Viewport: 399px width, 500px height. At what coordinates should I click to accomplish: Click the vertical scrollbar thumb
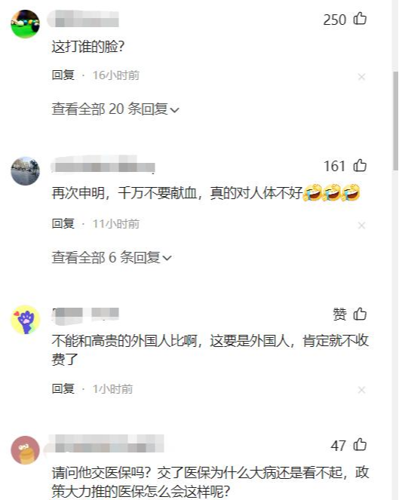pos(395,121)
